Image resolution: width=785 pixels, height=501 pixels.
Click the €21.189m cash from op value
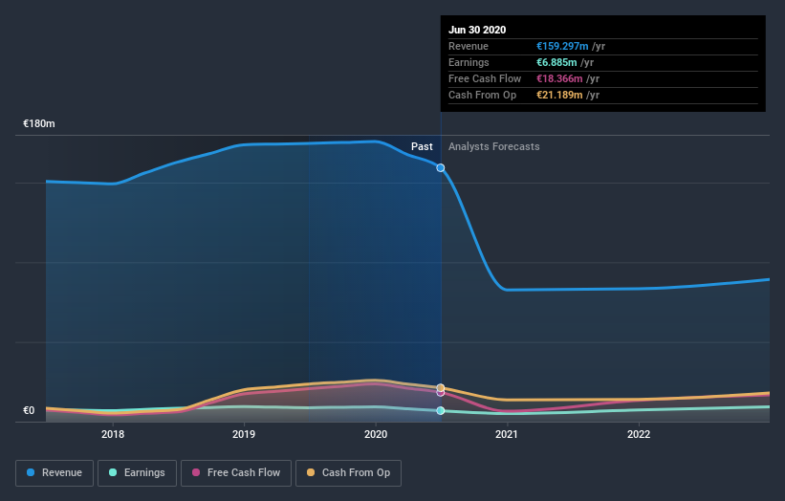coord(559,95)
